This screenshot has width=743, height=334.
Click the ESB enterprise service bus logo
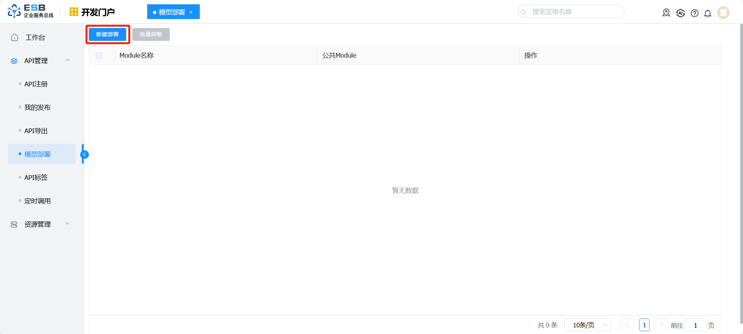30,11
